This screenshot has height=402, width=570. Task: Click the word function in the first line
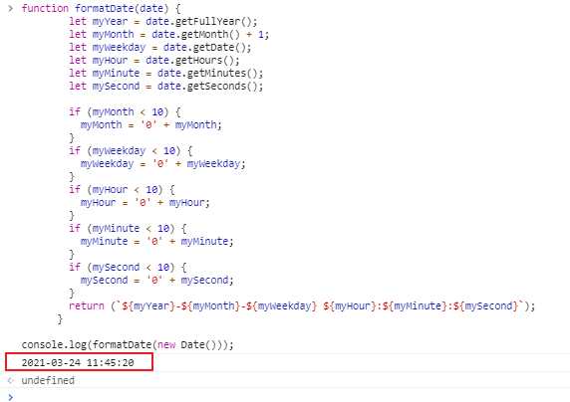pyautogui.click(x=45, y=8)
